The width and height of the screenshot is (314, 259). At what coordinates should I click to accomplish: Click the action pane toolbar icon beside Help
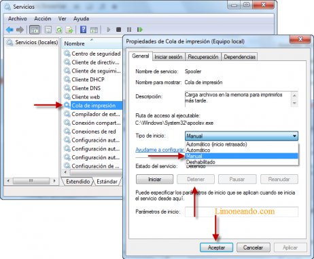point(94,30)
